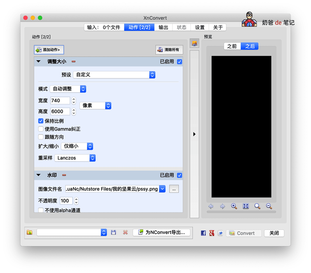Go to previous preview image arrow
Screen dimensions: 311x273
tap(211, 206)
